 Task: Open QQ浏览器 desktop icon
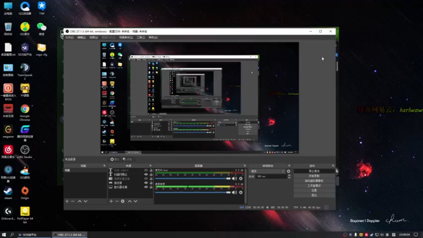[x=25, y=8]
